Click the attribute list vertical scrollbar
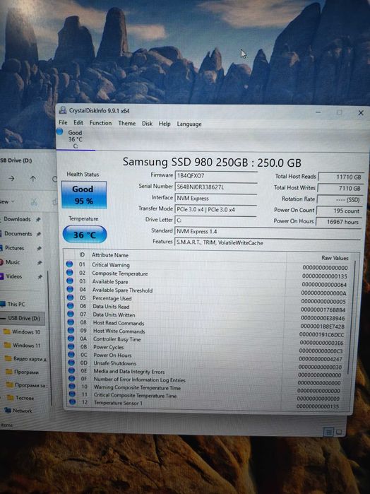Image resolution: width=370 pixels, height=494 pixels. click(353, 318)
